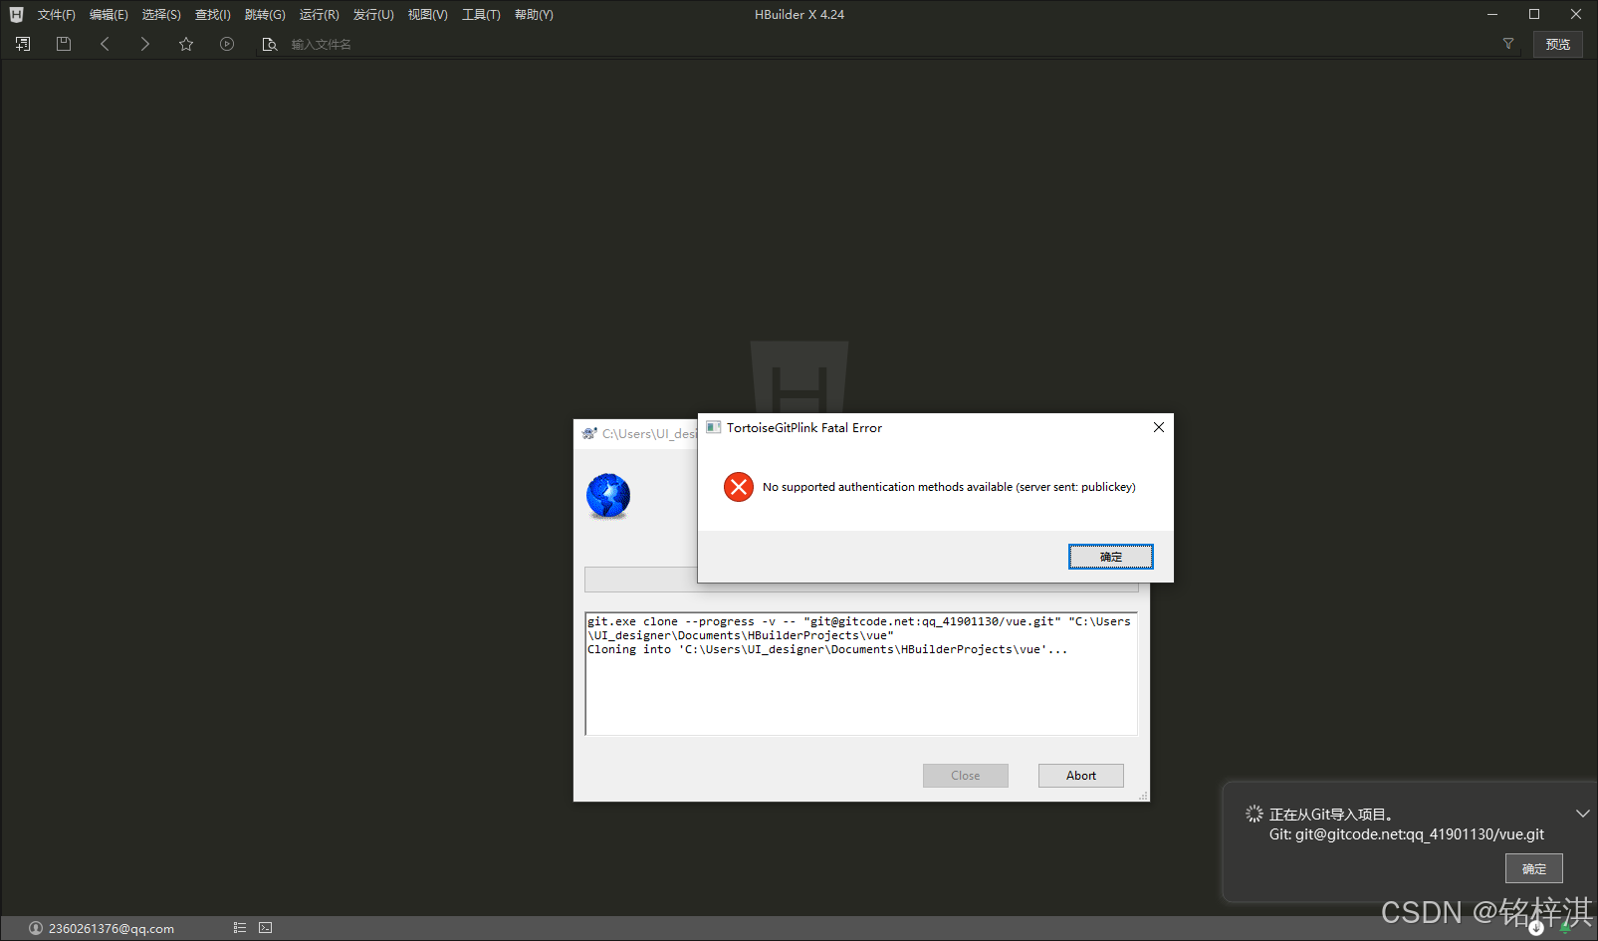Click the run play circle icon
The image size is (1598, 941).
tap(227, 44)
